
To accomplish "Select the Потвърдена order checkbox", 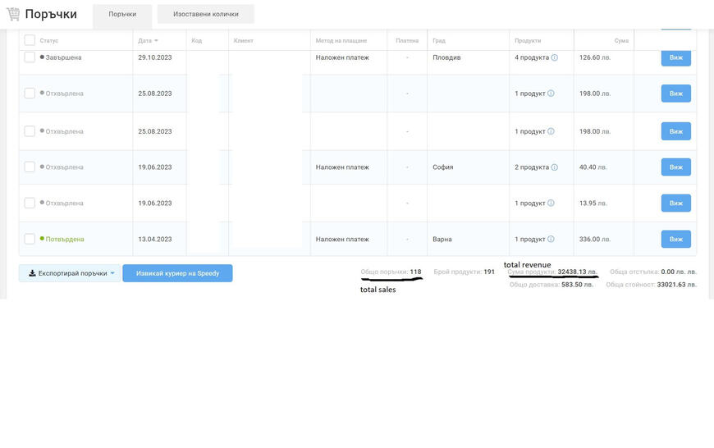I will point(30,240).
